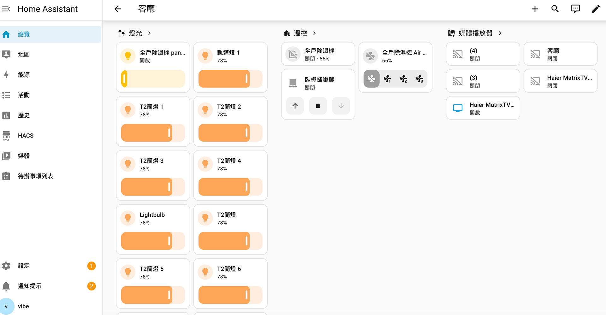Open HACS in the sidebar
The height and width of the screenshot is (315, 606).
pyautogui.click(x=50, y=136)
